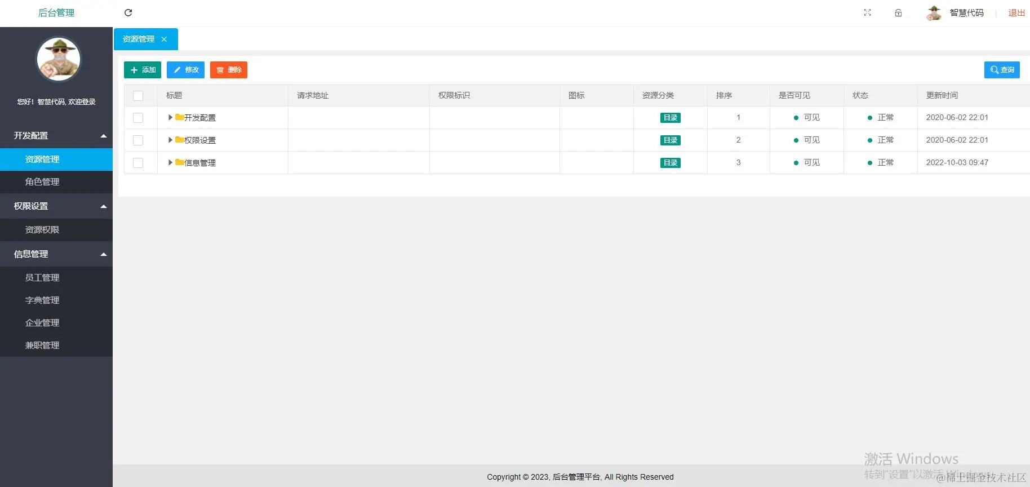
Task: Click the large sidebar profile avatar
Action: pyautogui.click(x=59, y=59)
